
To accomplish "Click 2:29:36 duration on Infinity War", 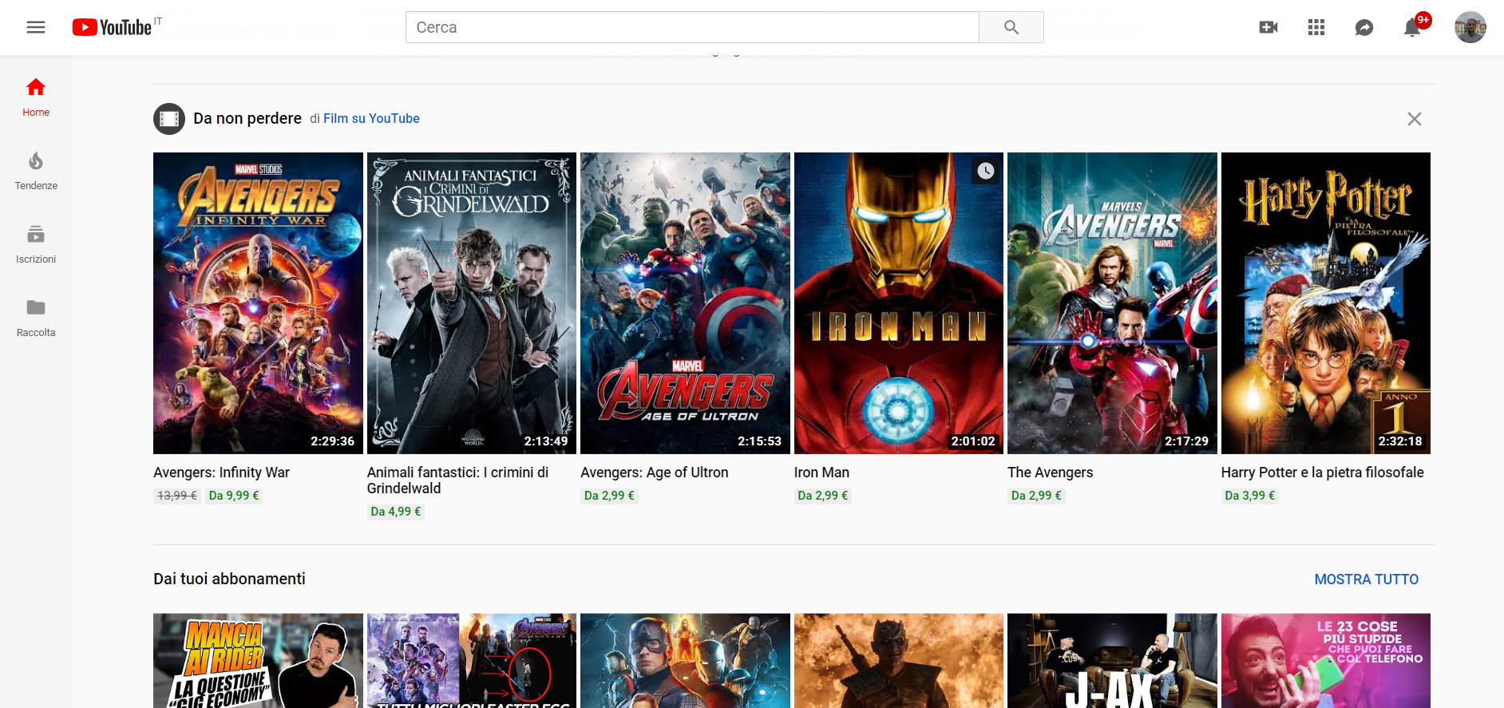I will [333, 441].
